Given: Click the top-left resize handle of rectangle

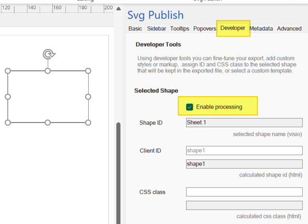Looking at the screenshot, I should coord(8,71).
